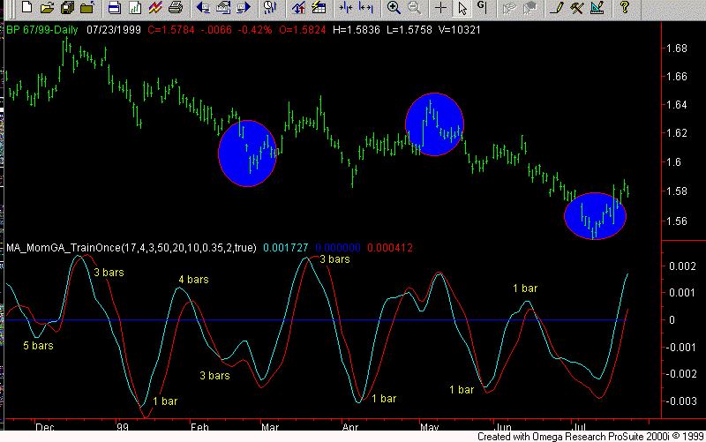Image resolution: width=706 pixels, height=442 pixels.
Task: Click the middle workspace arrange icon
Action: click(223, 7)
